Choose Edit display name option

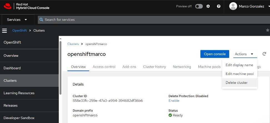point(239,65)
